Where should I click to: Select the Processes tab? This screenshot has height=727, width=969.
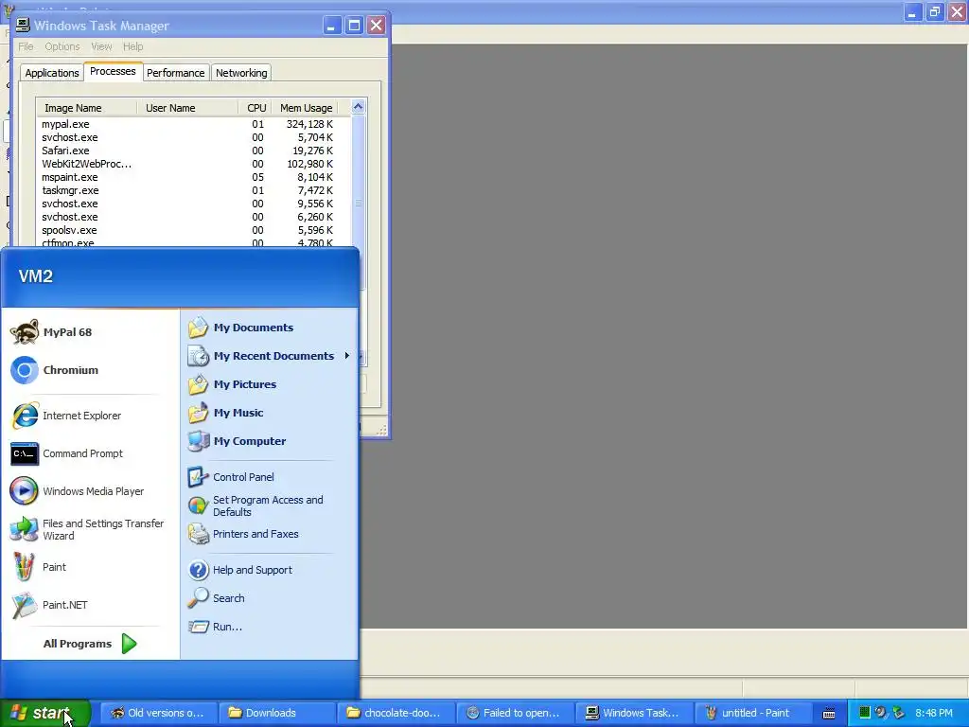coord(114,71)
